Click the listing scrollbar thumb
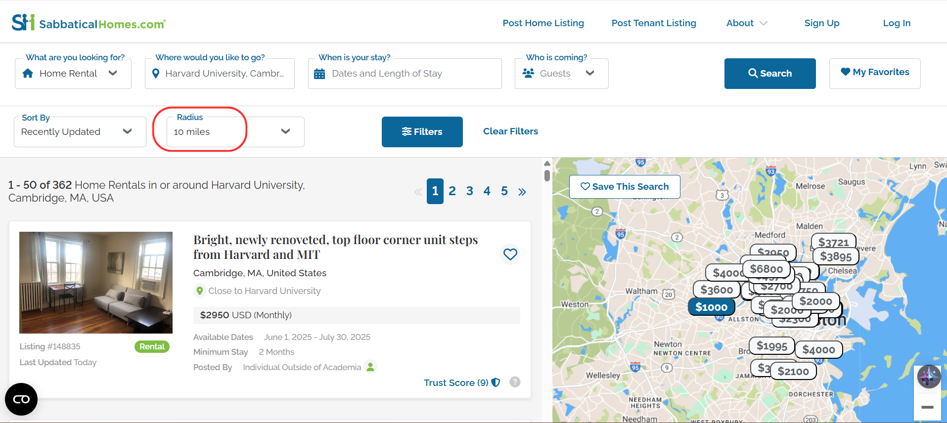 [x=547, y=175]
